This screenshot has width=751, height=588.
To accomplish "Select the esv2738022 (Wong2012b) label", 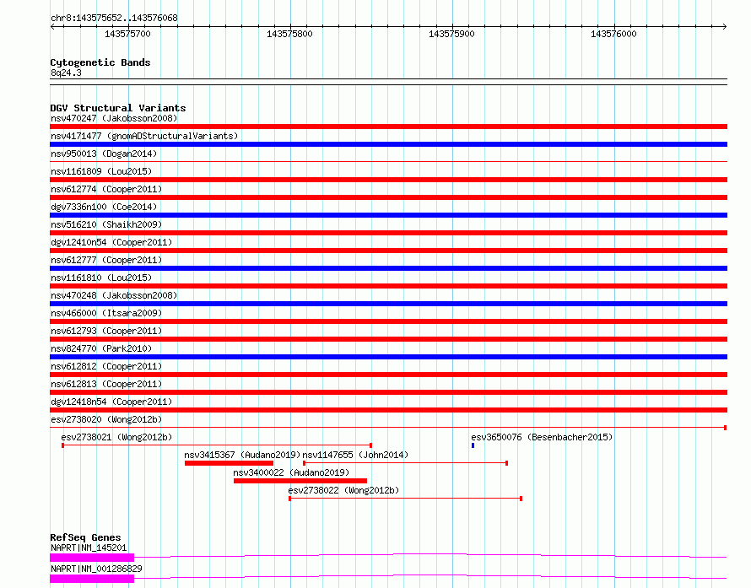I will (343, 490).
